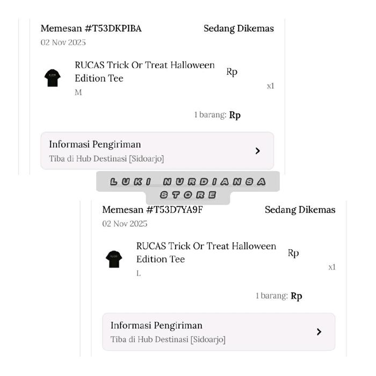Viewport: 376px width, 376px height.
Task: Click the '1 barang: Rp' total for order #T53DKPIBA
Action: click(217, 115)
